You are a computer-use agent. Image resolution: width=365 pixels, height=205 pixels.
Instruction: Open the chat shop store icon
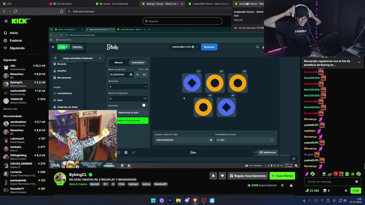tap(325, 190)
